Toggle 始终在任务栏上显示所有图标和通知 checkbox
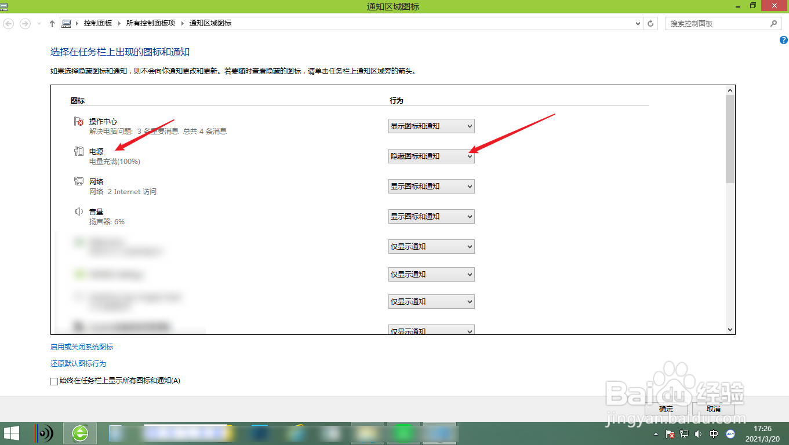The image size is (789, 445). 54,381
